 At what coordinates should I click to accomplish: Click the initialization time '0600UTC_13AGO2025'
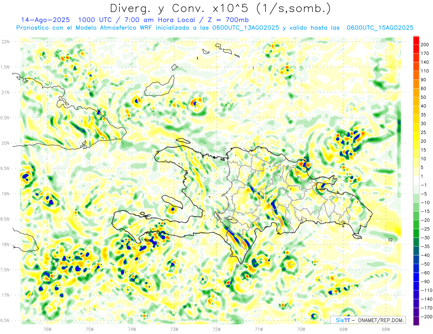[x=246, y=28]
